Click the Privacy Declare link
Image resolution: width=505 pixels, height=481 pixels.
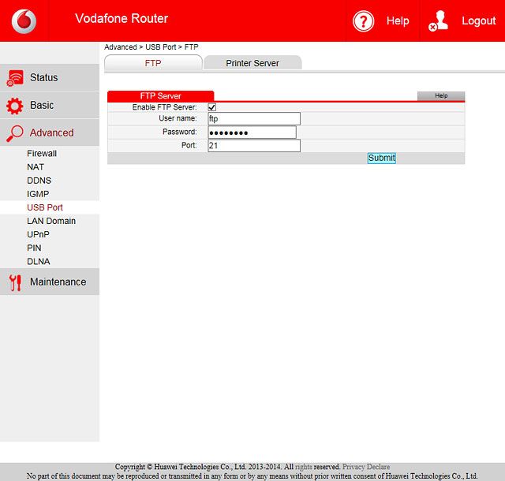coord(366,467)
